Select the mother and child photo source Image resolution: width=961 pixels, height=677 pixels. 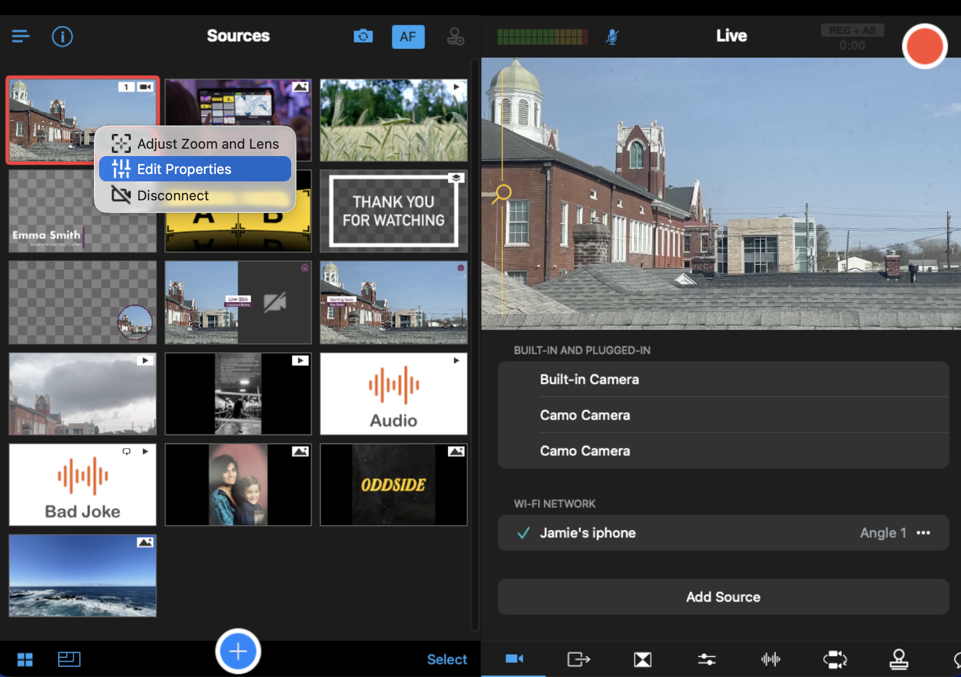238,485
